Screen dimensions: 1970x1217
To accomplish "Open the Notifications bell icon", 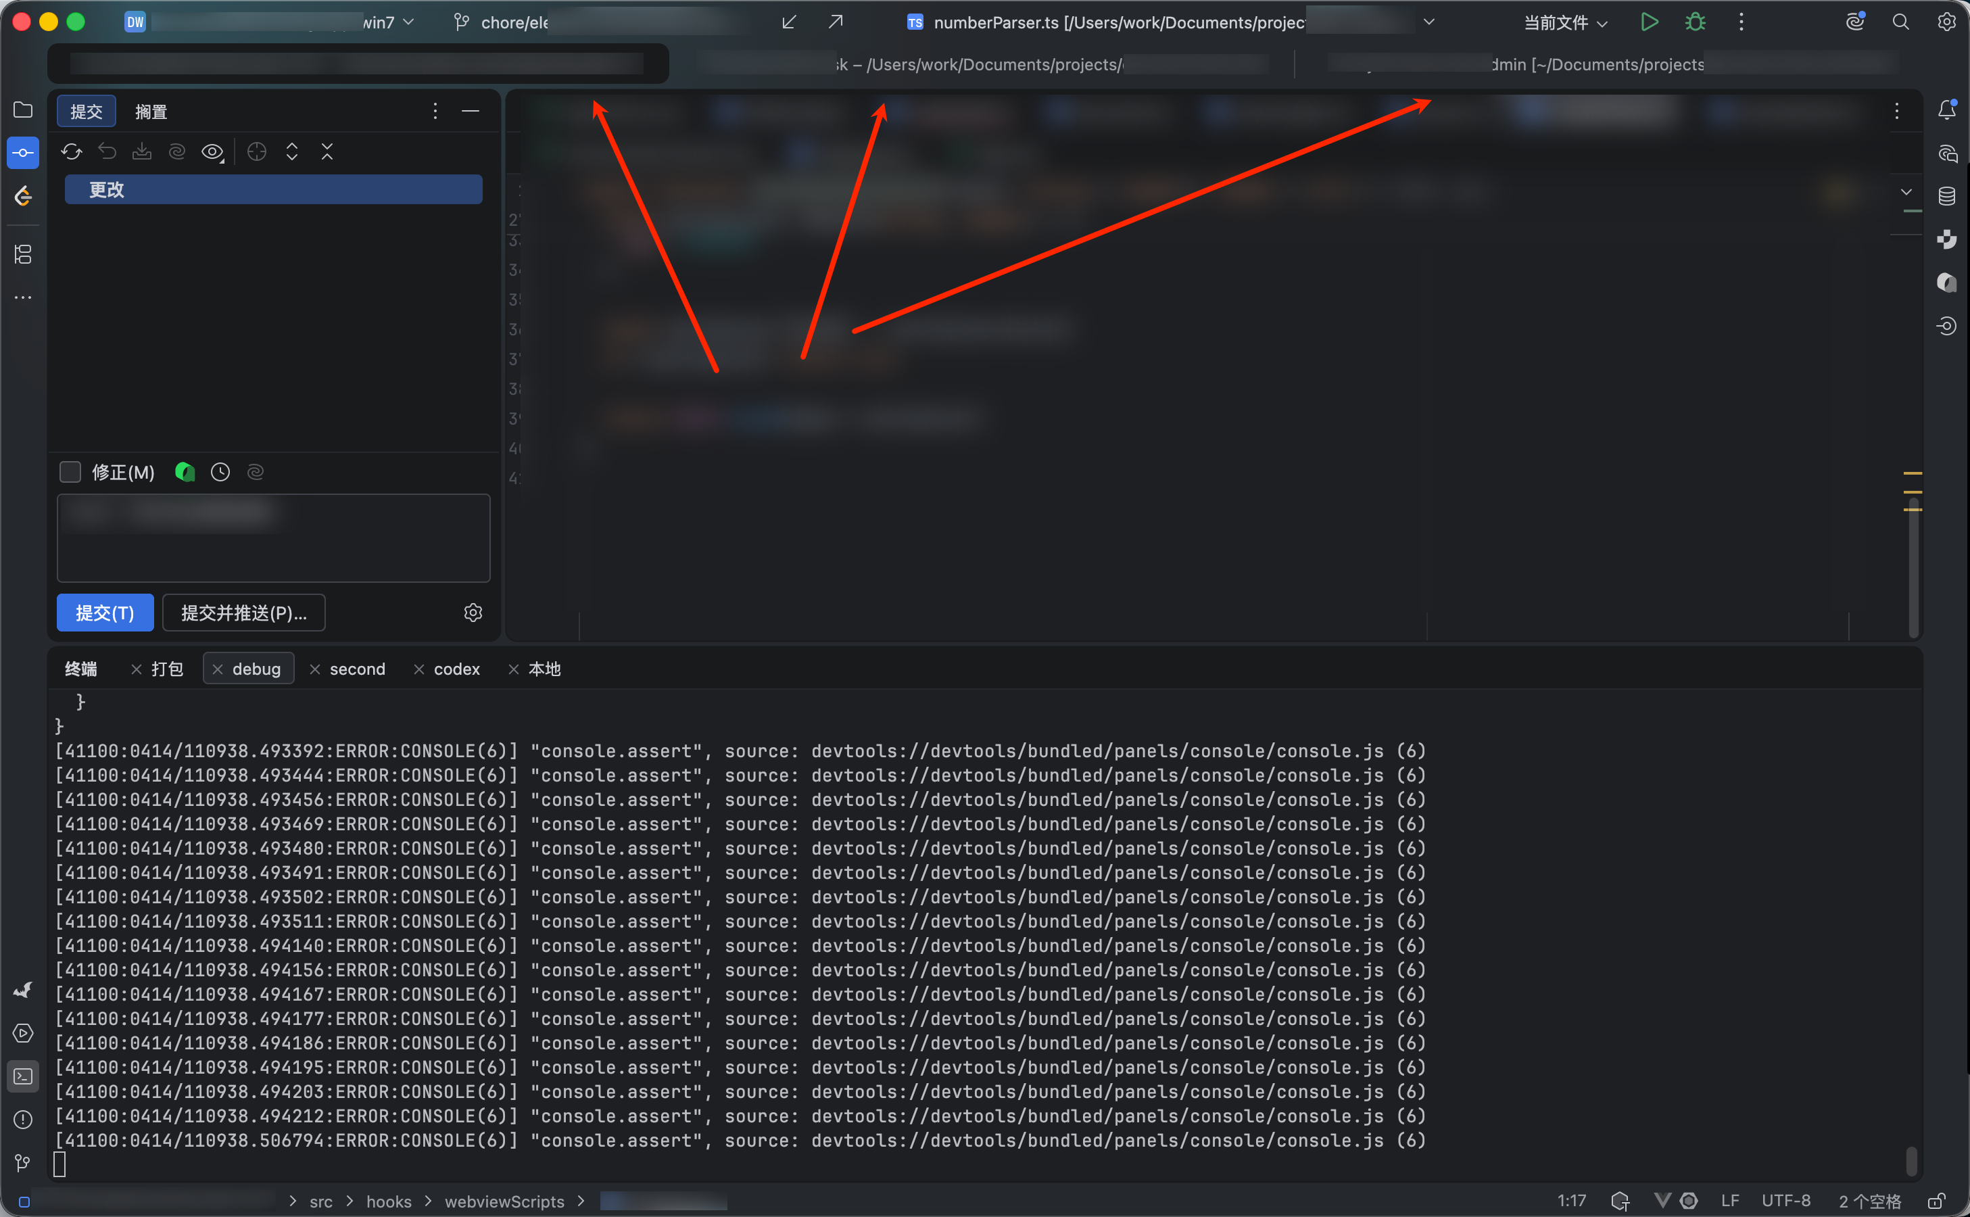I will point(1946,110).
